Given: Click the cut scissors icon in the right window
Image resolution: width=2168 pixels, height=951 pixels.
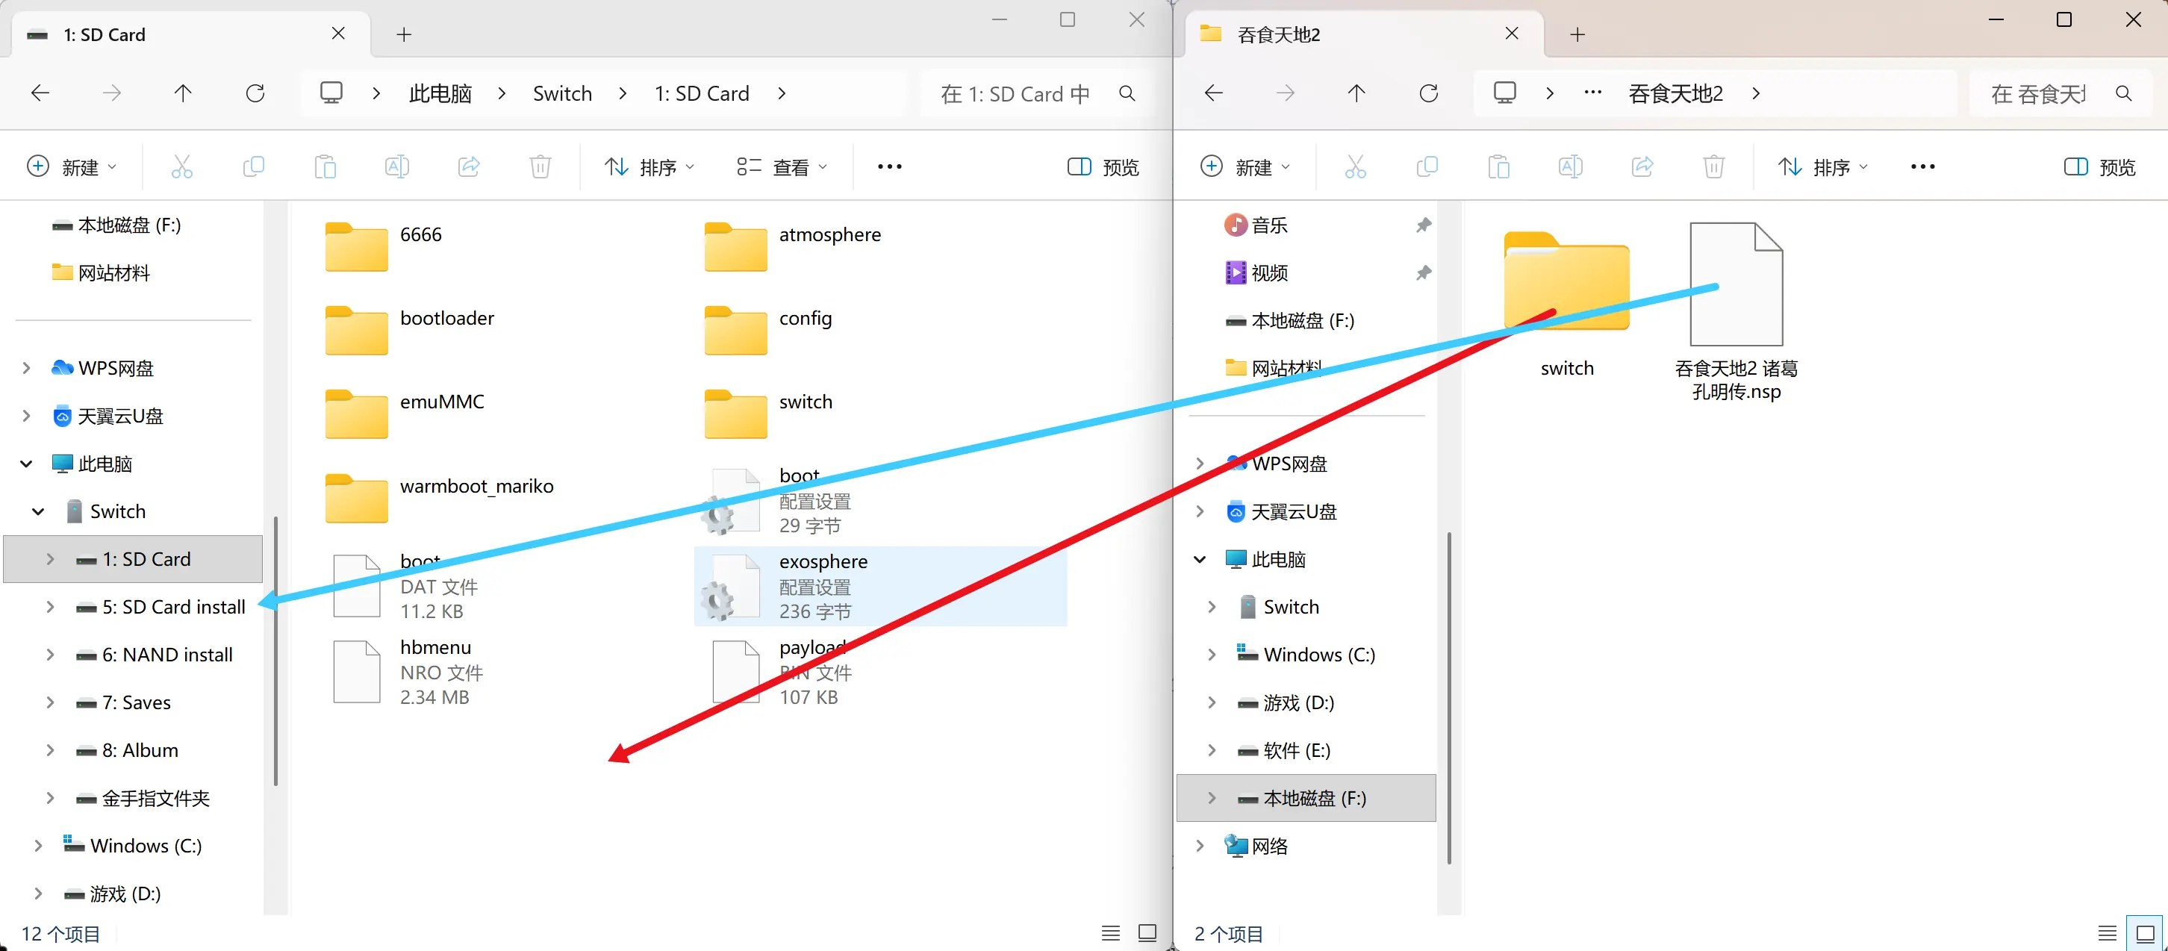Looking at the screenshot, I should tap(1355, 166).
